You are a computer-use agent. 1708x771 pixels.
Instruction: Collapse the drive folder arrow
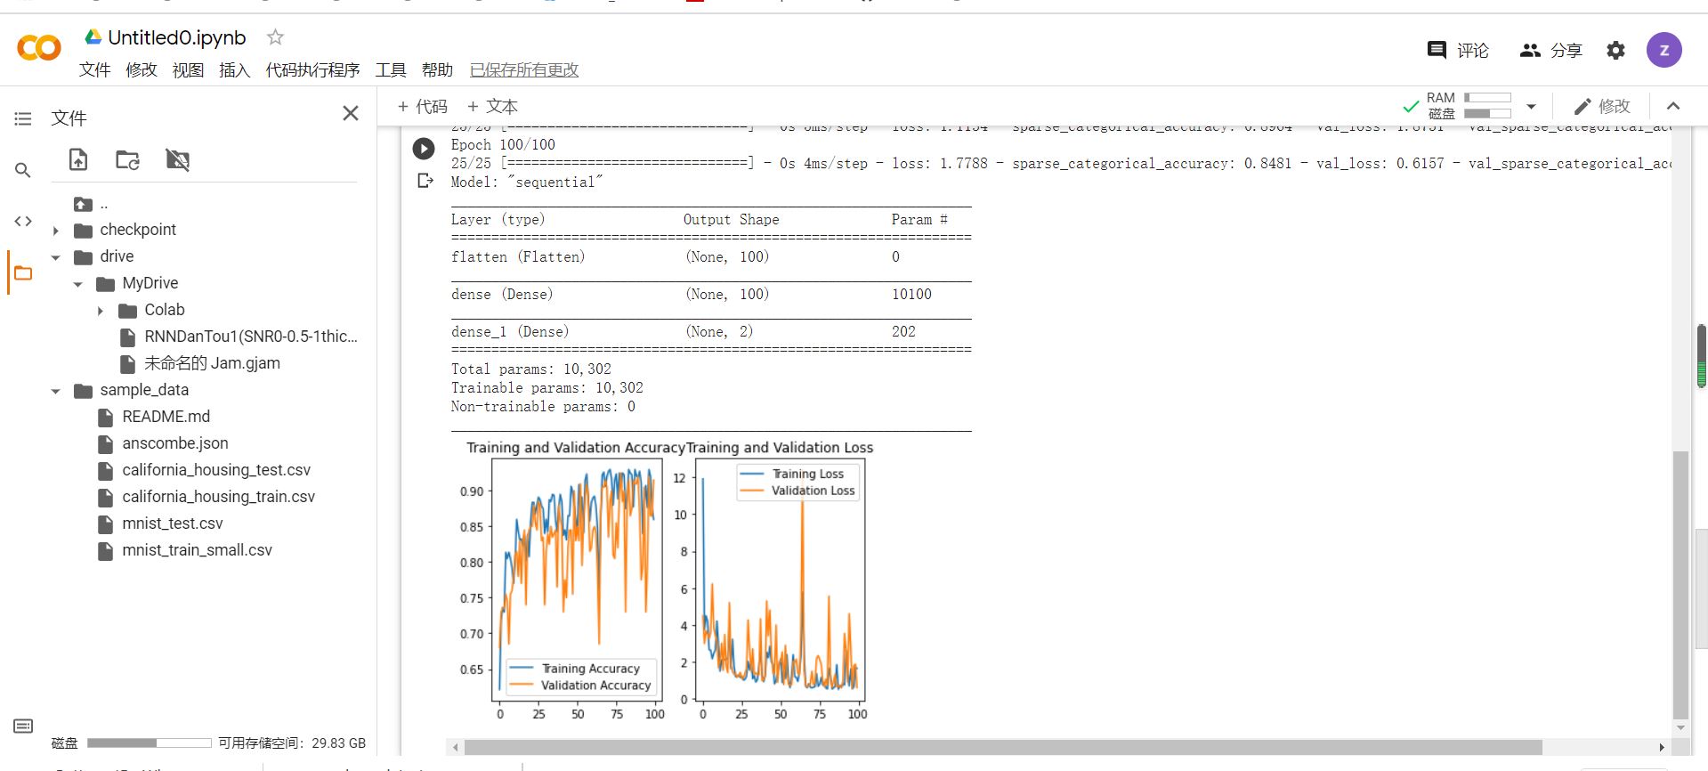pos(56,257)
